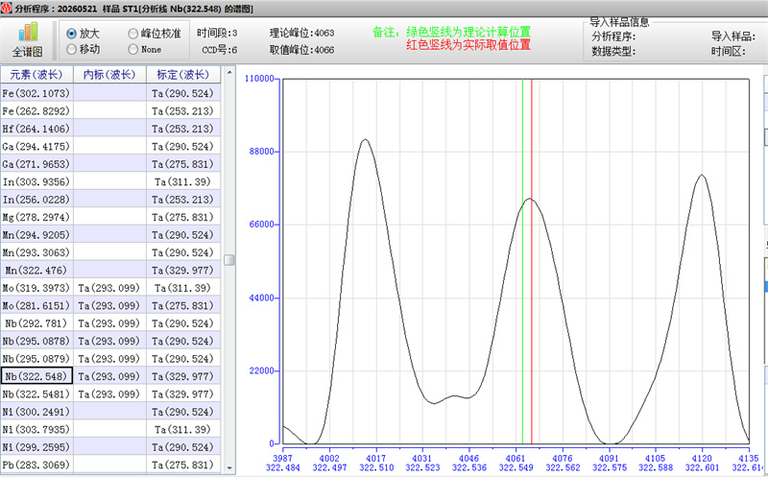768x477 pixels.
Task: Click Ta(311.39) calibration cell for In(303.9356)
Action: [183, 181]
